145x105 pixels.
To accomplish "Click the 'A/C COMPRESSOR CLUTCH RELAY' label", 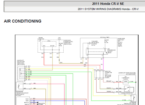I will tap(112, 51).
